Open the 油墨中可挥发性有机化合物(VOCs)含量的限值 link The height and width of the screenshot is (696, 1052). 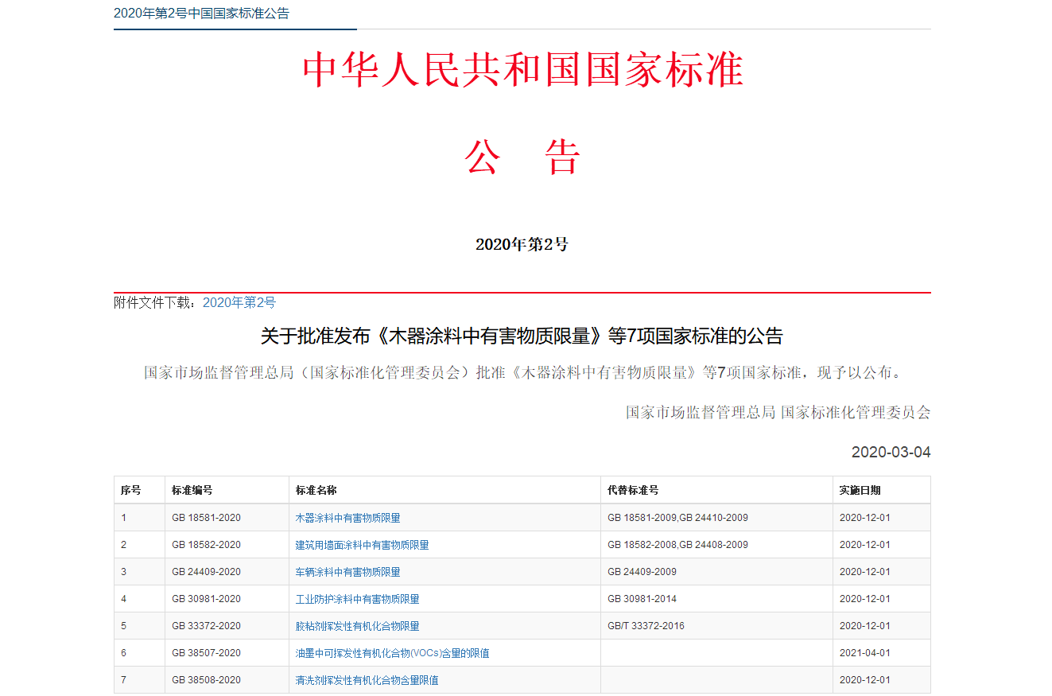[x=392, y=653]
